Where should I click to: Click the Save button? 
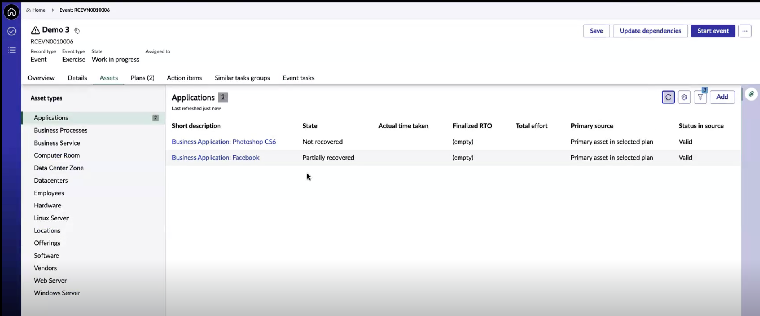(596, 31)
